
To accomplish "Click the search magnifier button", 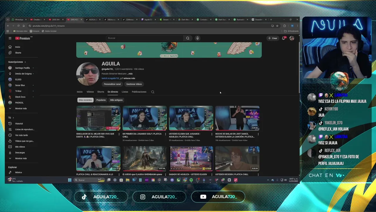I will [x=188, y=38].
